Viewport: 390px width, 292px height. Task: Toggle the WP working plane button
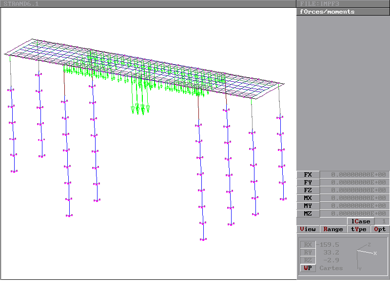pos(308,268)
